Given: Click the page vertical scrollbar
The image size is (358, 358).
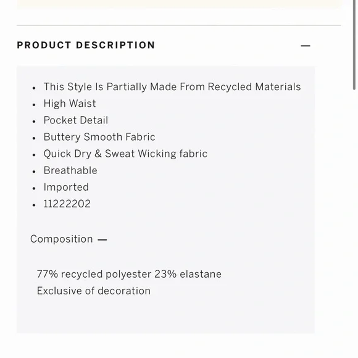Looking at the screenshot, I should coord(354,44).
